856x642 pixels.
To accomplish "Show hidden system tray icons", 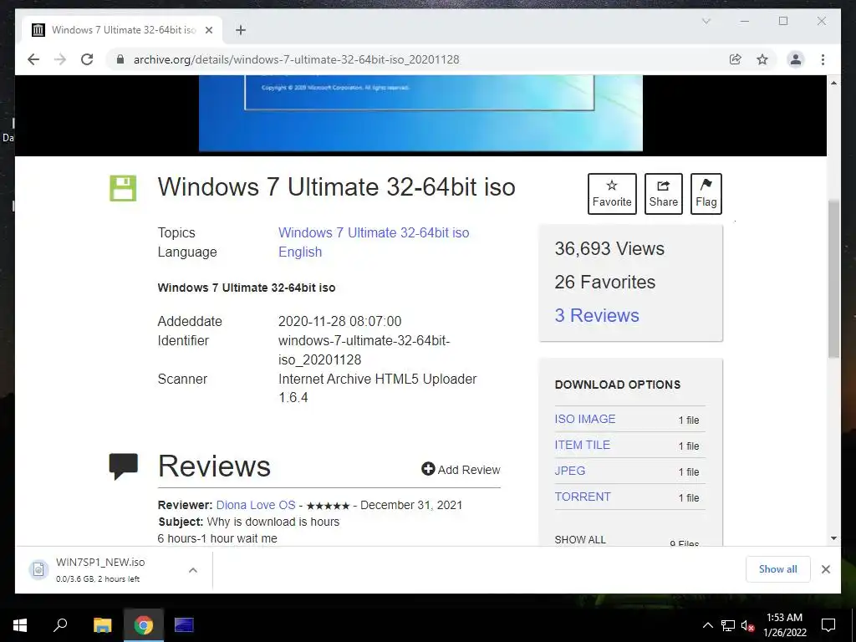I will tap(707, 625).
